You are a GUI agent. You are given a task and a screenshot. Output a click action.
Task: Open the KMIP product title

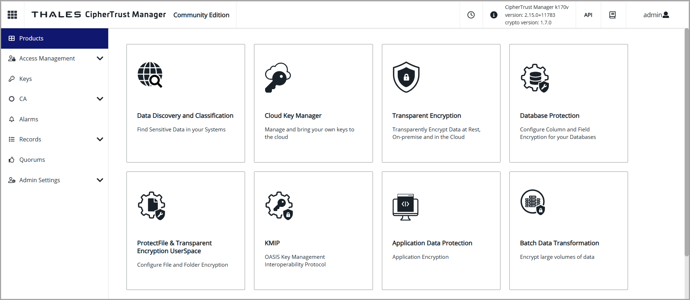(272, 243)
